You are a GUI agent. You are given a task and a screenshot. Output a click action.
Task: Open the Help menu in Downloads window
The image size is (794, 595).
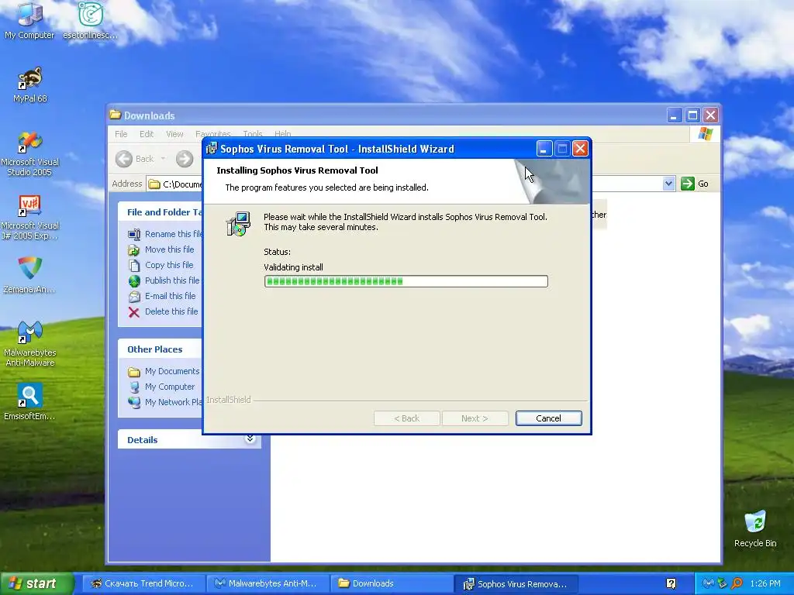coord(282,134)
